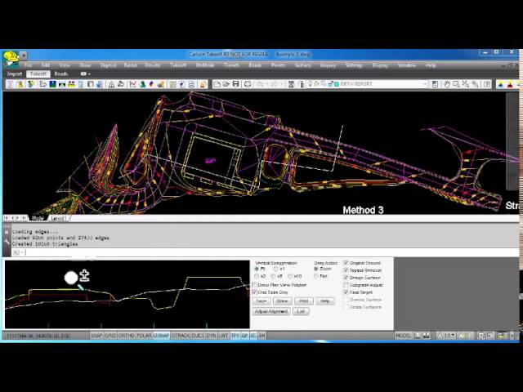523x392 pixels.
Task: Click the warning triangle toolbar icon
Action: (x=111, y=84)
